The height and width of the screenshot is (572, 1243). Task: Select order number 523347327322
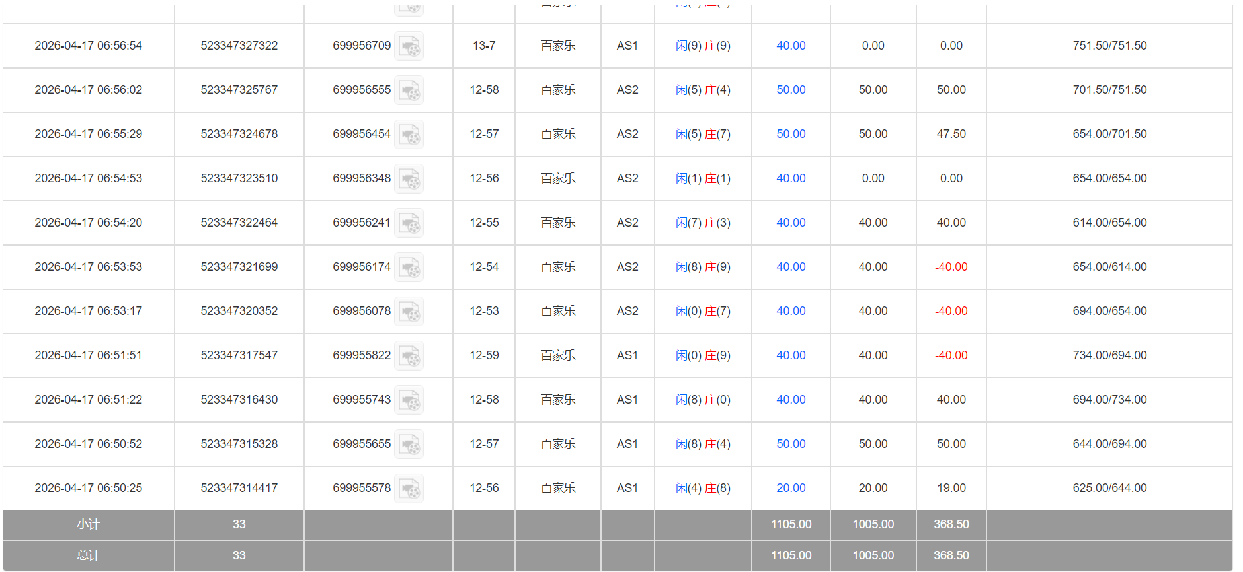tap(239, 46)
